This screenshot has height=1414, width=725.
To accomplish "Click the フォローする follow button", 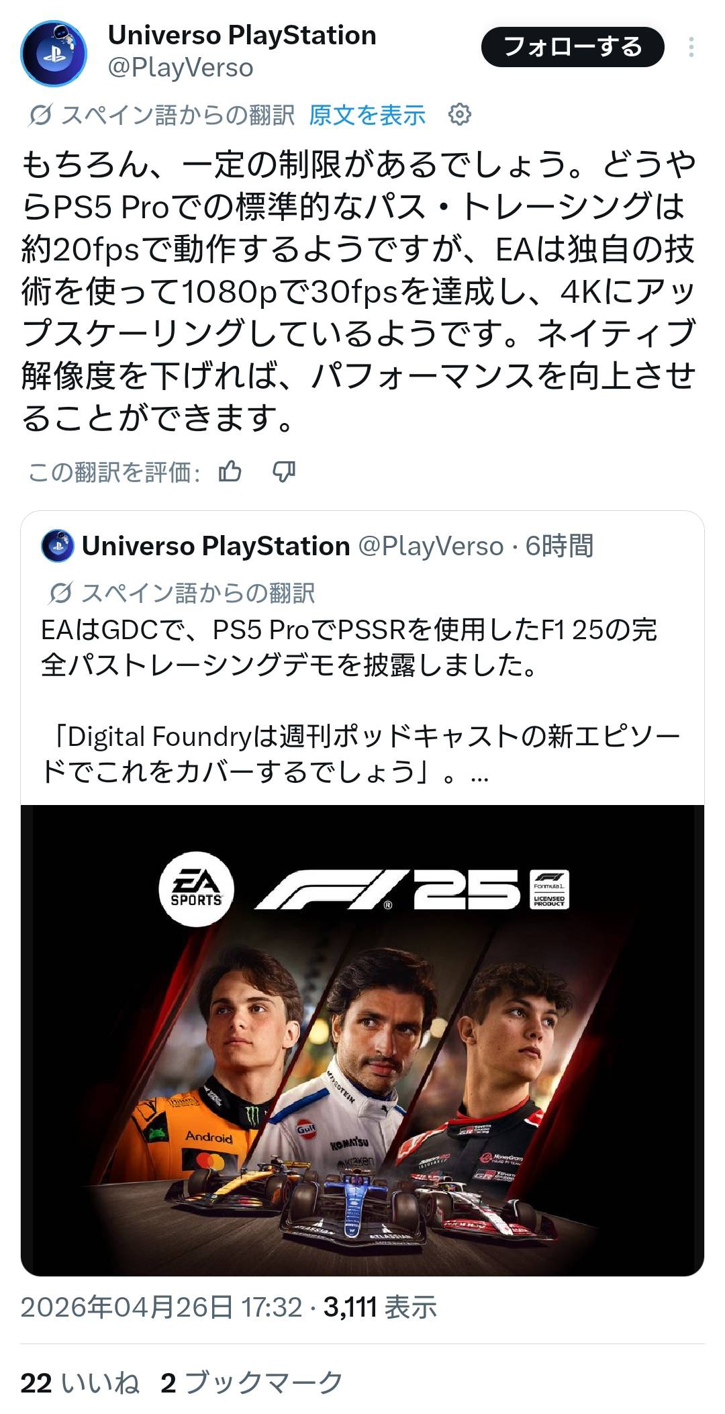I will (573, 47).
